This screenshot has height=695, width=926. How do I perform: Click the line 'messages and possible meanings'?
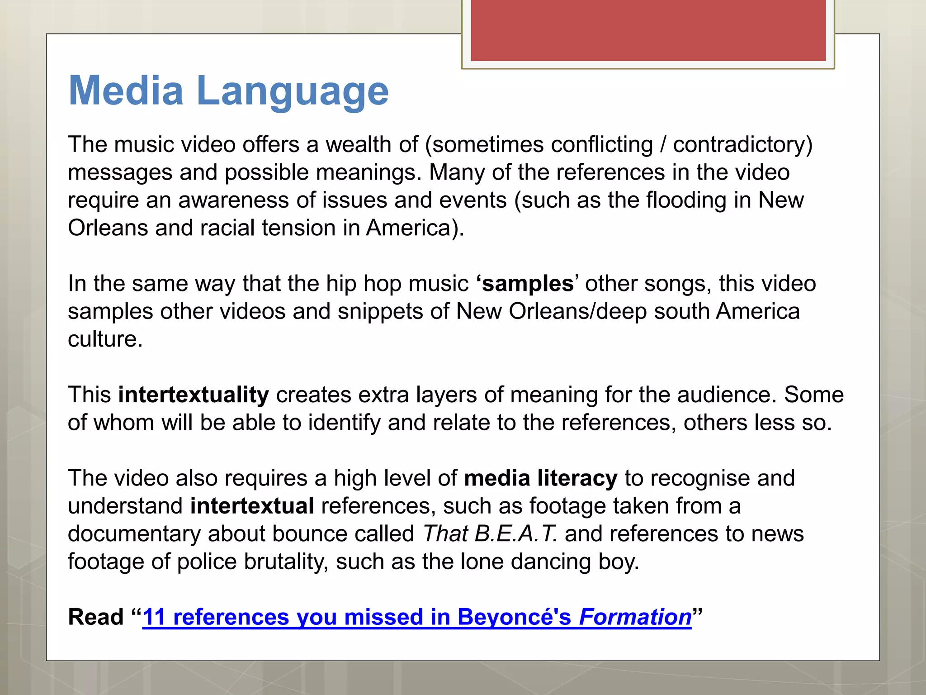click(x=244, y=172)
